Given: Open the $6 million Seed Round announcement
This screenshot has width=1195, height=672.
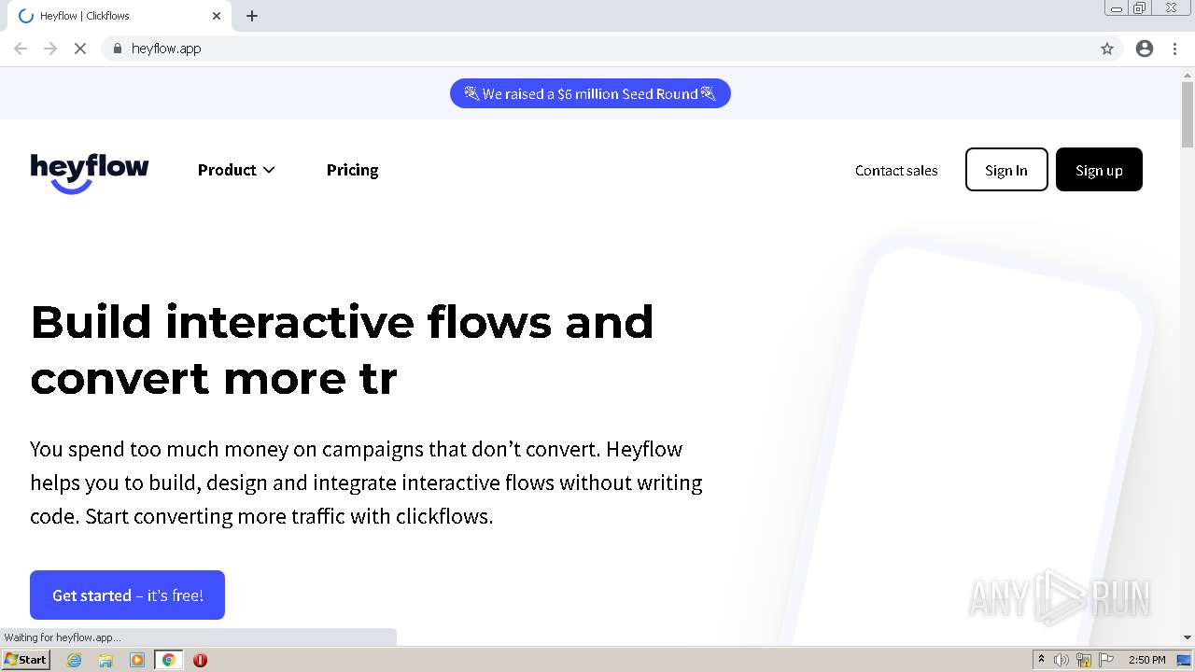Looking at the screenshot, I should point(590,93).
